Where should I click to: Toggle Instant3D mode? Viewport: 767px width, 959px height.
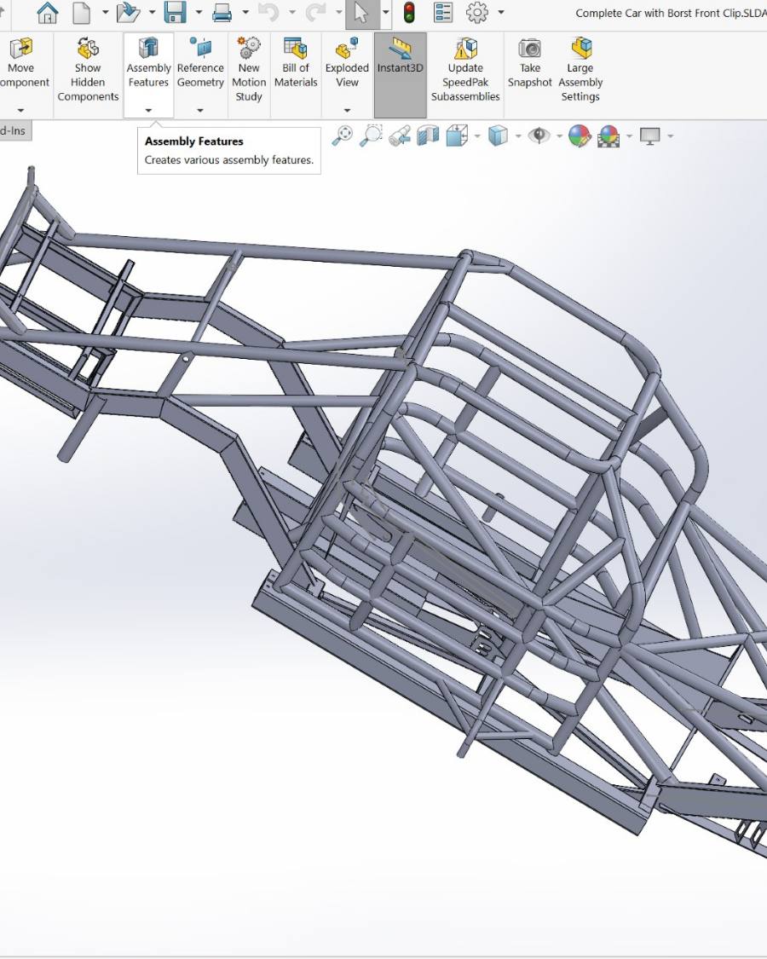pyautogui.click(x=400, y=75)
